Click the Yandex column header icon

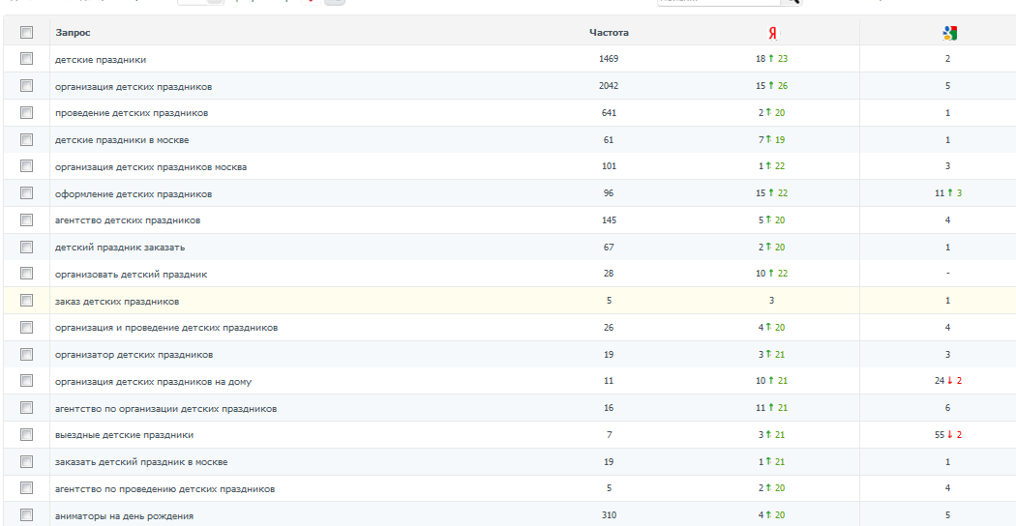tap(772, 33)
